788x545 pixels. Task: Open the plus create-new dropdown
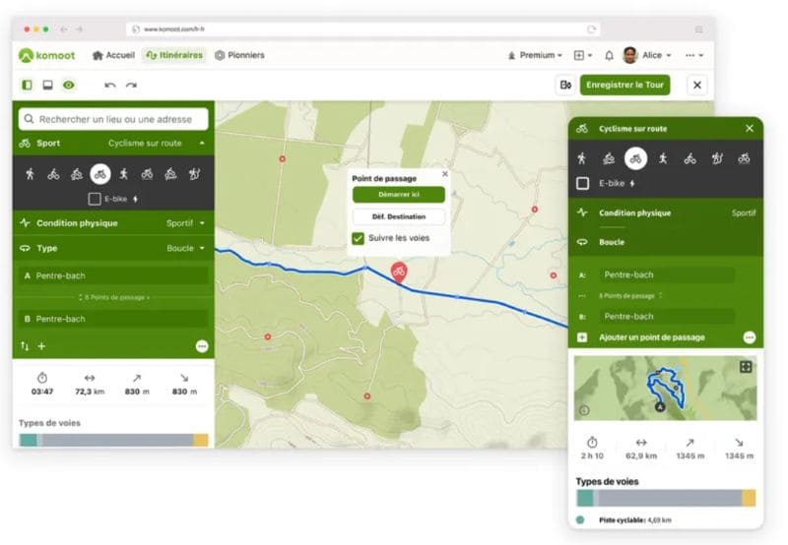click(x=583, y=55)
